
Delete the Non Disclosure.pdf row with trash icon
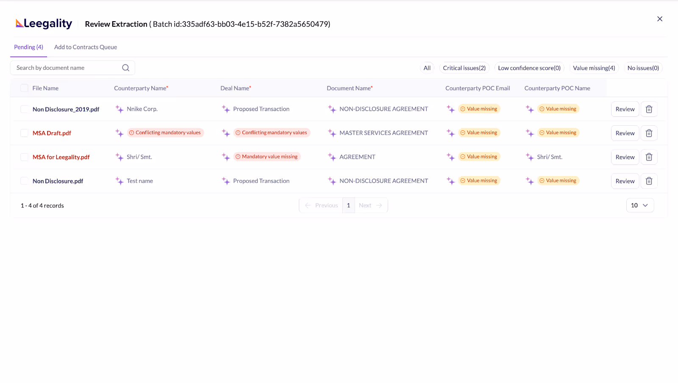(649, 181)
